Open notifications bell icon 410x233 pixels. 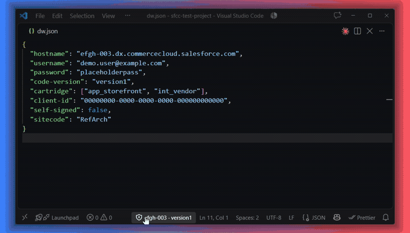tap(385, 217)
